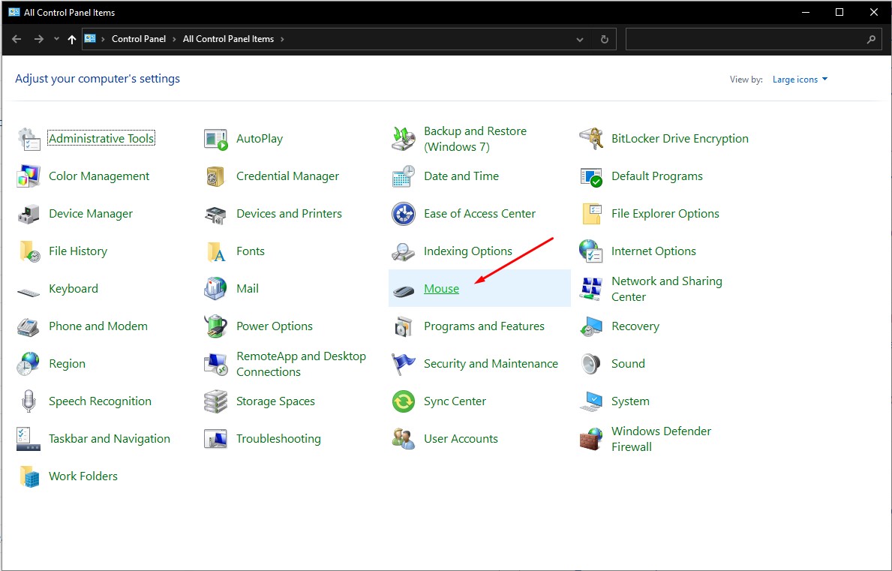Click the refresh button in address bar

(x=604, y=39)
